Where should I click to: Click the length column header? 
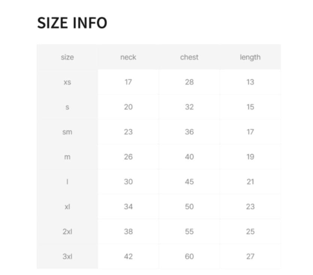pyautogui.click(x=250, y=57)
